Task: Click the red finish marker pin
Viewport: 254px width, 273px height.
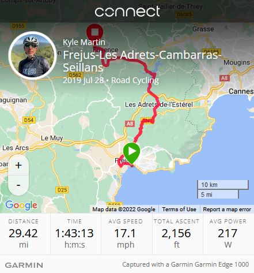Action: click(x=94, y=32)
